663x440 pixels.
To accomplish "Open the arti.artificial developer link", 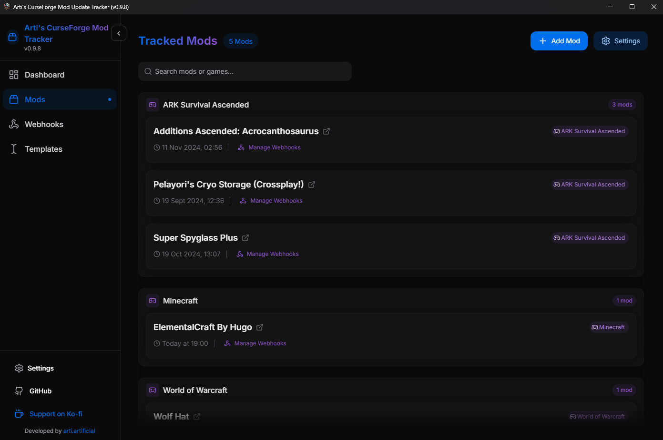I will (x=79, y=431).
